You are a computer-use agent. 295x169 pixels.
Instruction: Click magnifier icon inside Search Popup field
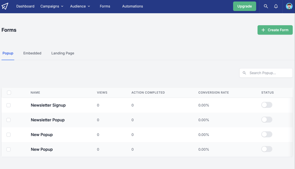[244, 73]
